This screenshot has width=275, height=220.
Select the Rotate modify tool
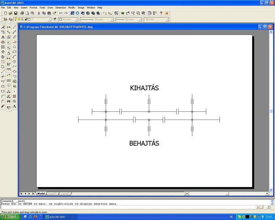tap(3, 57)
